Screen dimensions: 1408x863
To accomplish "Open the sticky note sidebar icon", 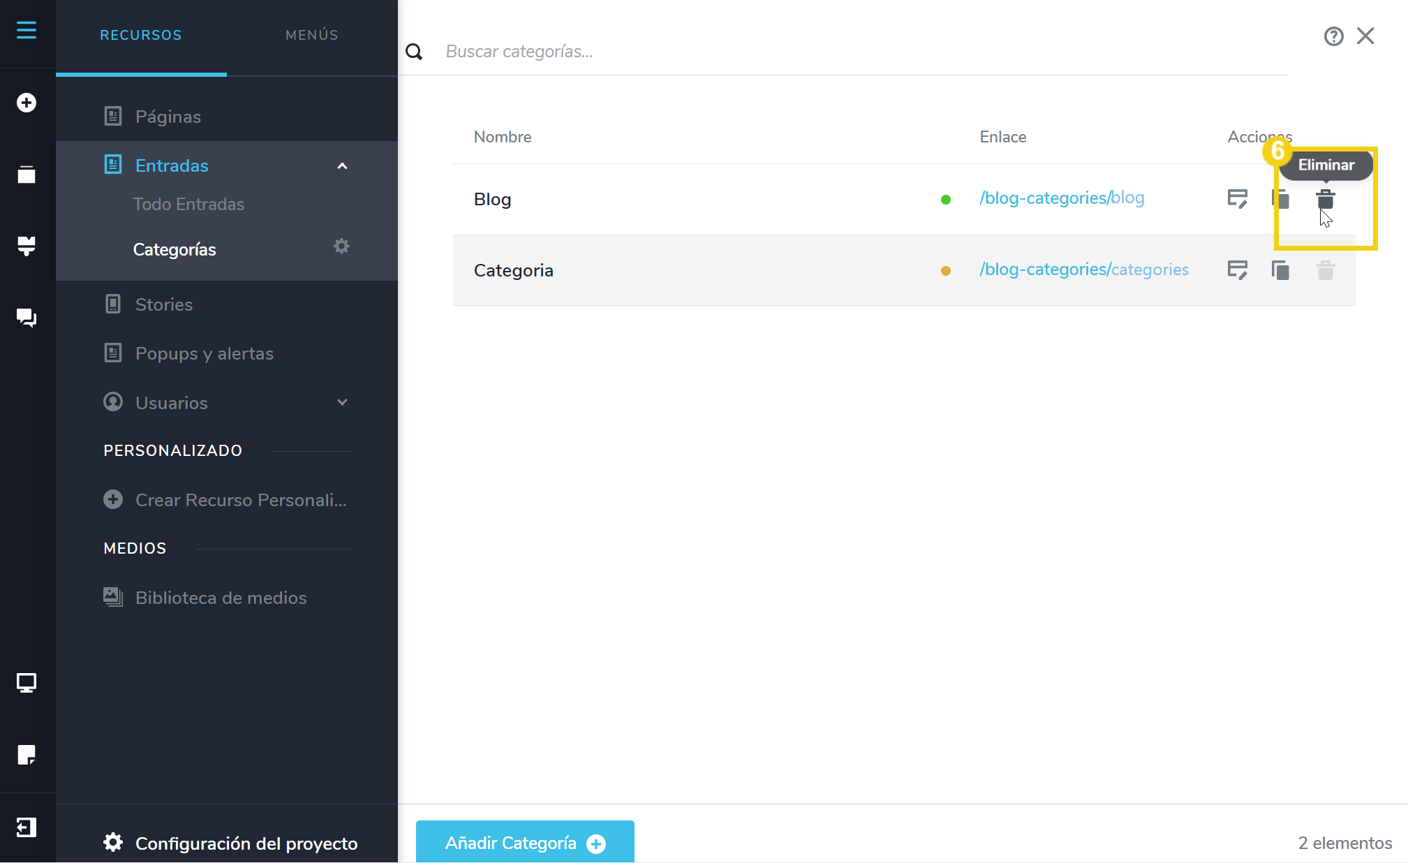I will [x=27, y=755].
